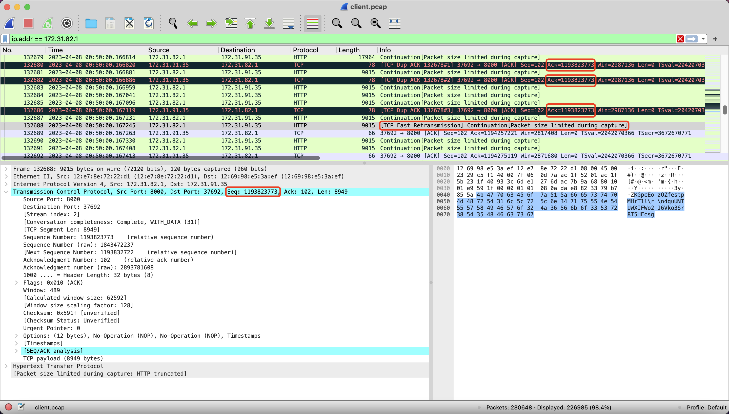729x414 pixels.
Task: Click the Source column header
Action: pos(159,50)
